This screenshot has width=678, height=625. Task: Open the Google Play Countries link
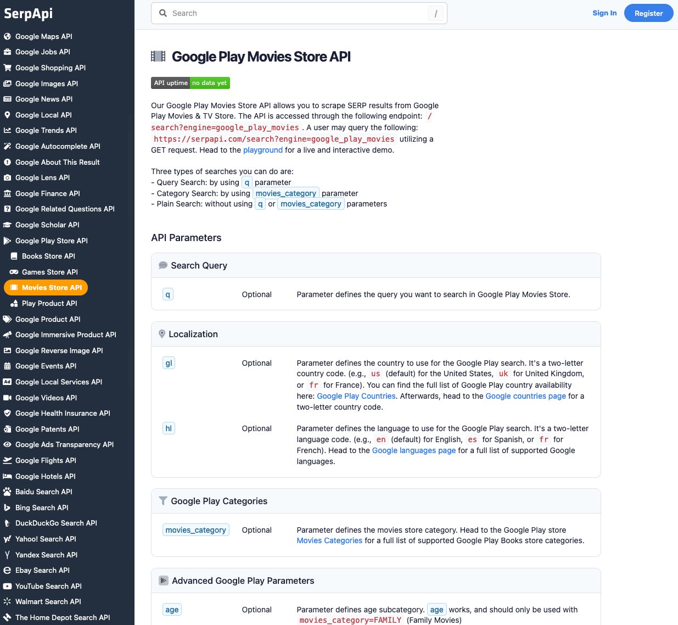tap(356, 396)
